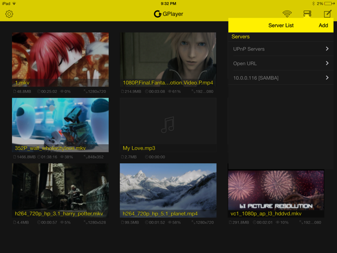Tap the music note icon placeholder
The height and width of the screenshot is (253, 337).
168,125
